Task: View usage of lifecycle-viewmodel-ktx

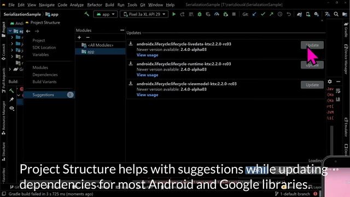Action: [x=147, y=95]
